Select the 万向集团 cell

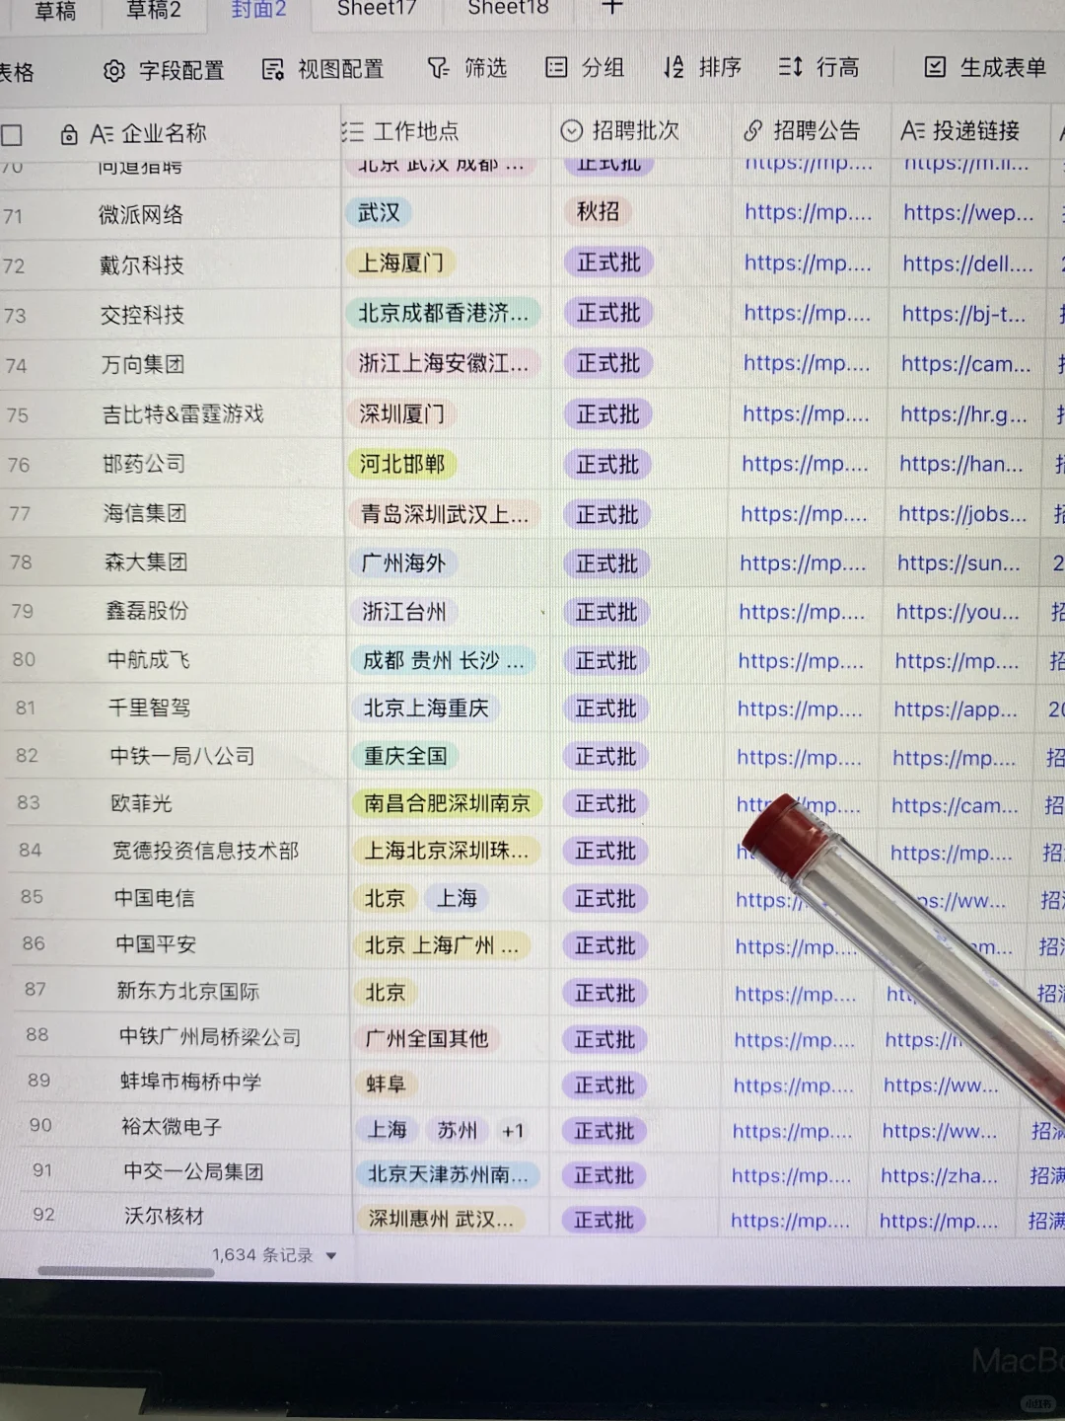coord(142,365)
